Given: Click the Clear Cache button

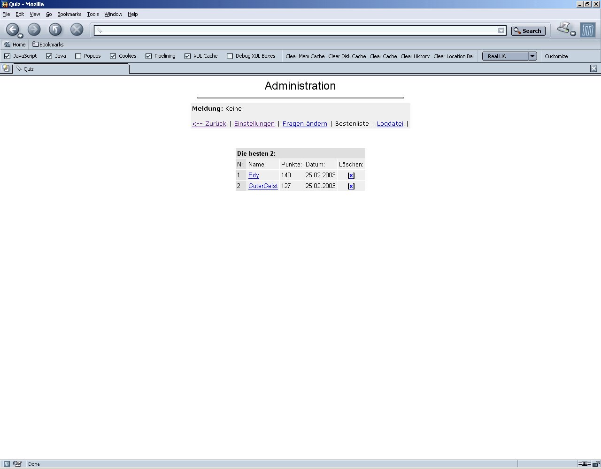Looking at the screenshot, I should [383, 56].
